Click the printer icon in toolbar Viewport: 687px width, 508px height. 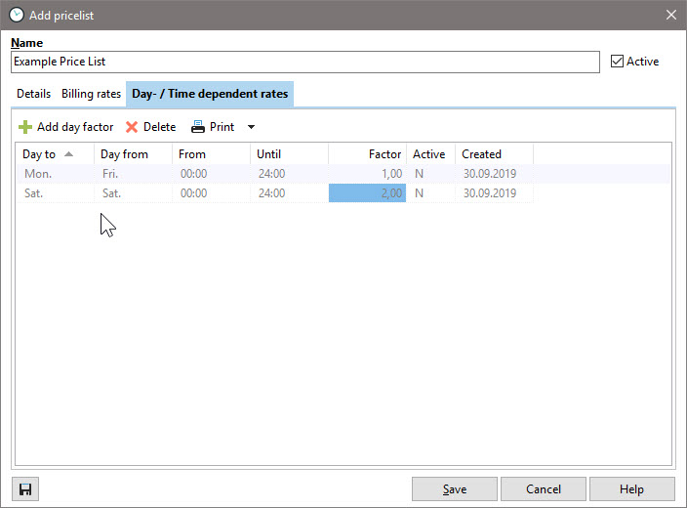198,127
